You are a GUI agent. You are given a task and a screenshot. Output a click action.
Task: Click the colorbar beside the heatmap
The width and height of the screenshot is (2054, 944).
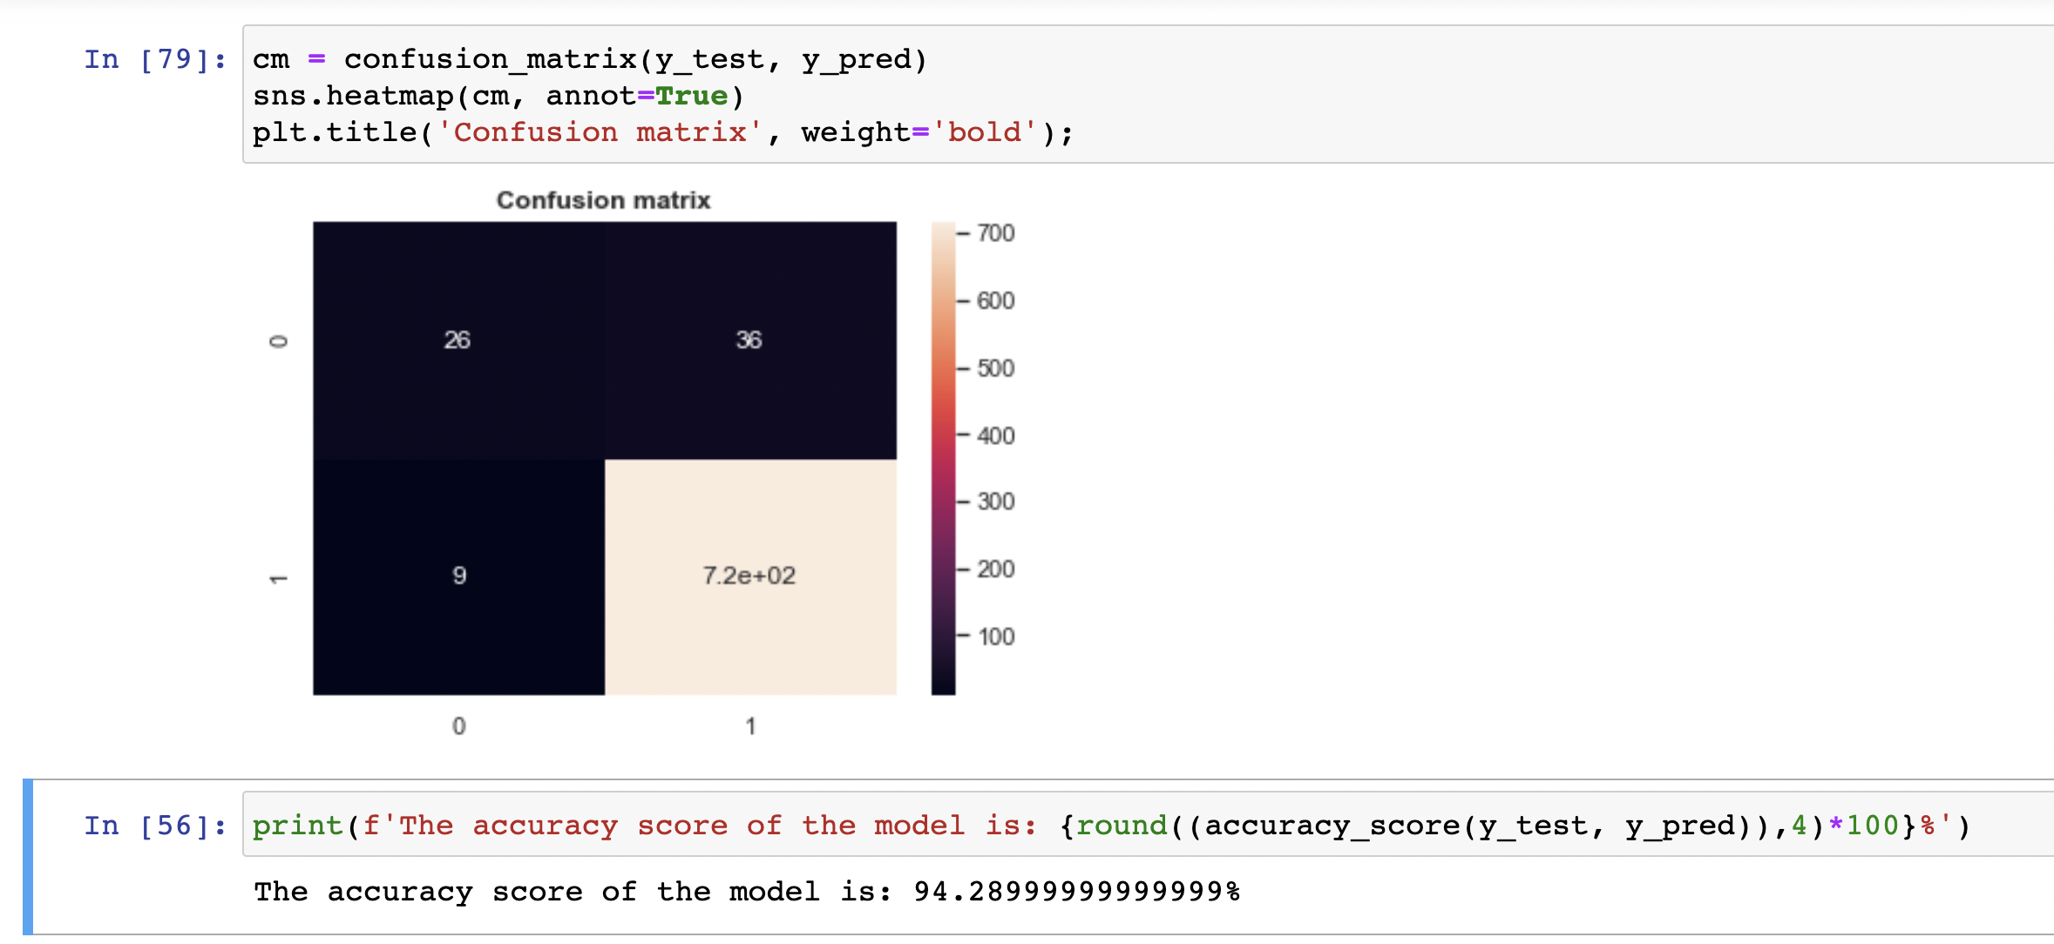point(944,453)
